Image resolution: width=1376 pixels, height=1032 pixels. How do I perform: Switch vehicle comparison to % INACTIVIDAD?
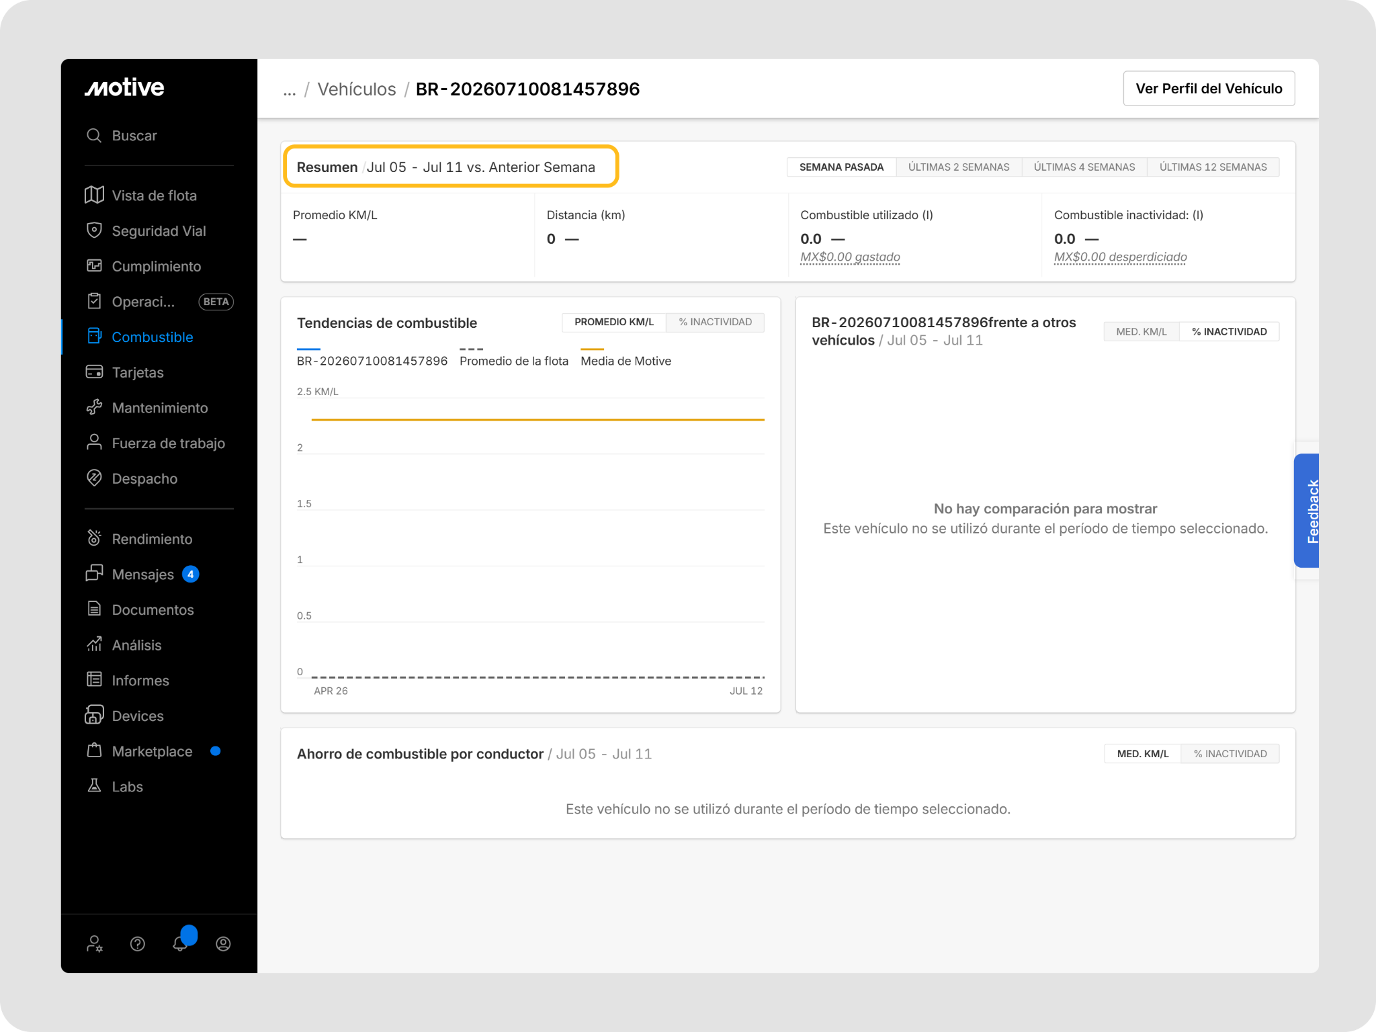(1229, 332)
